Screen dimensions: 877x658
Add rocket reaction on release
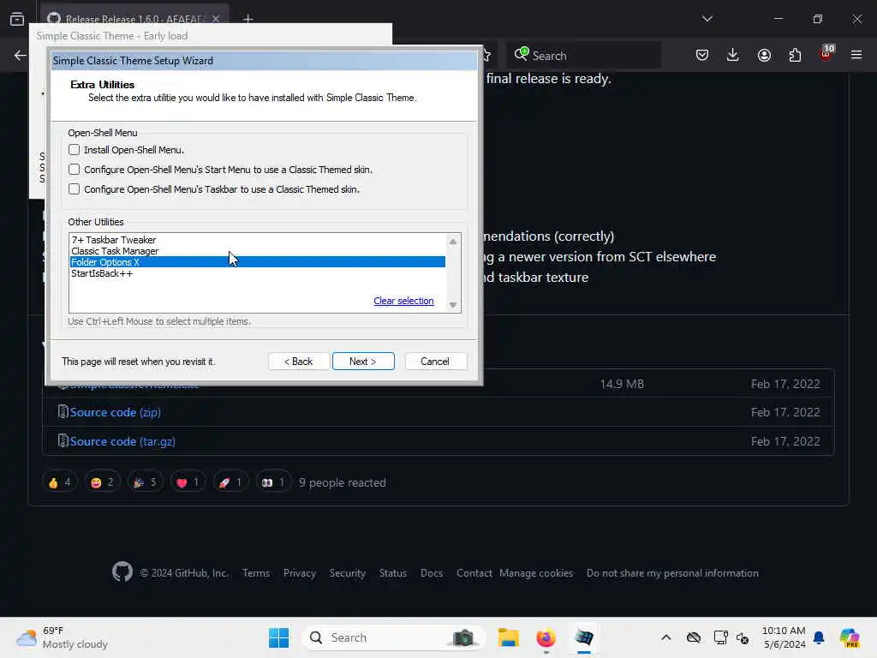[x=230, y=482]
